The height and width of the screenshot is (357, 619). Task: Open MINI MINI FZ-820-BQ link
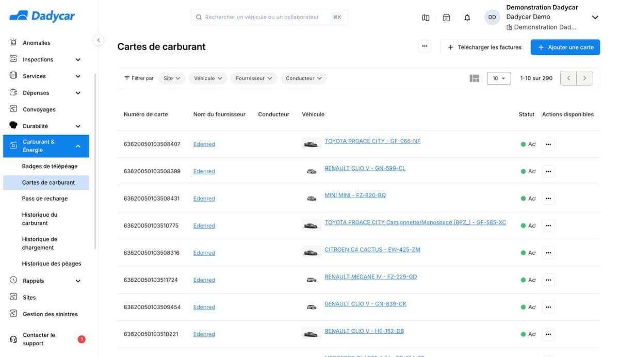[x=355, y=195]
